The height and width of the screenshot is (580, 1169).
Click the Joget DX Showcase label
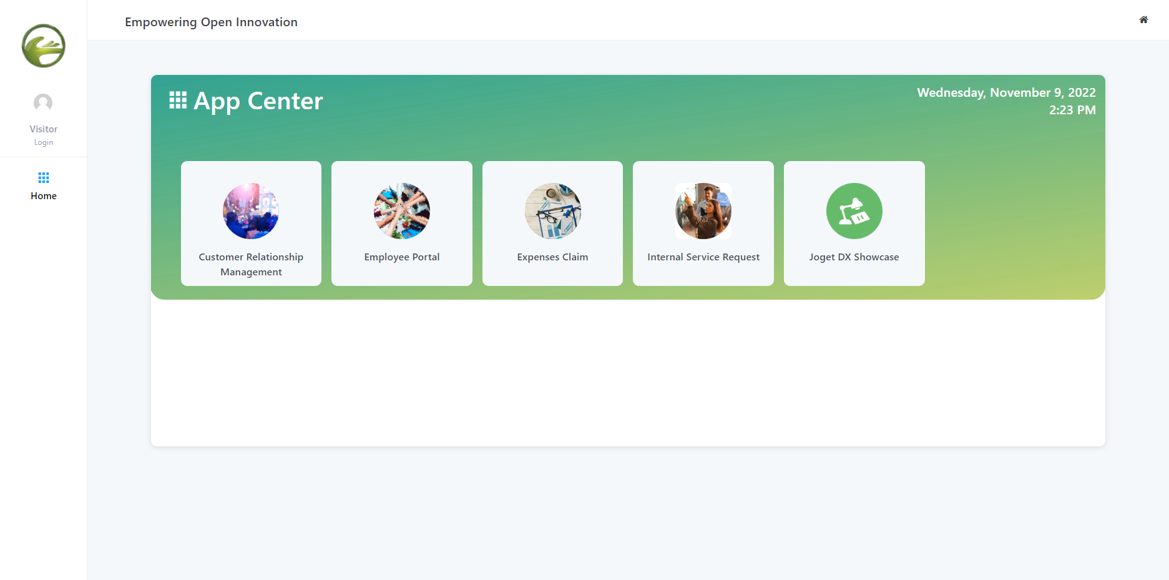854,257
